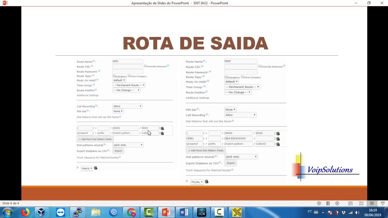Viewport: 388px width, 218px height.
Task: Delete the 4XXX / 2XXX dial pattern row in FIMT route
Action: point(278,134)
